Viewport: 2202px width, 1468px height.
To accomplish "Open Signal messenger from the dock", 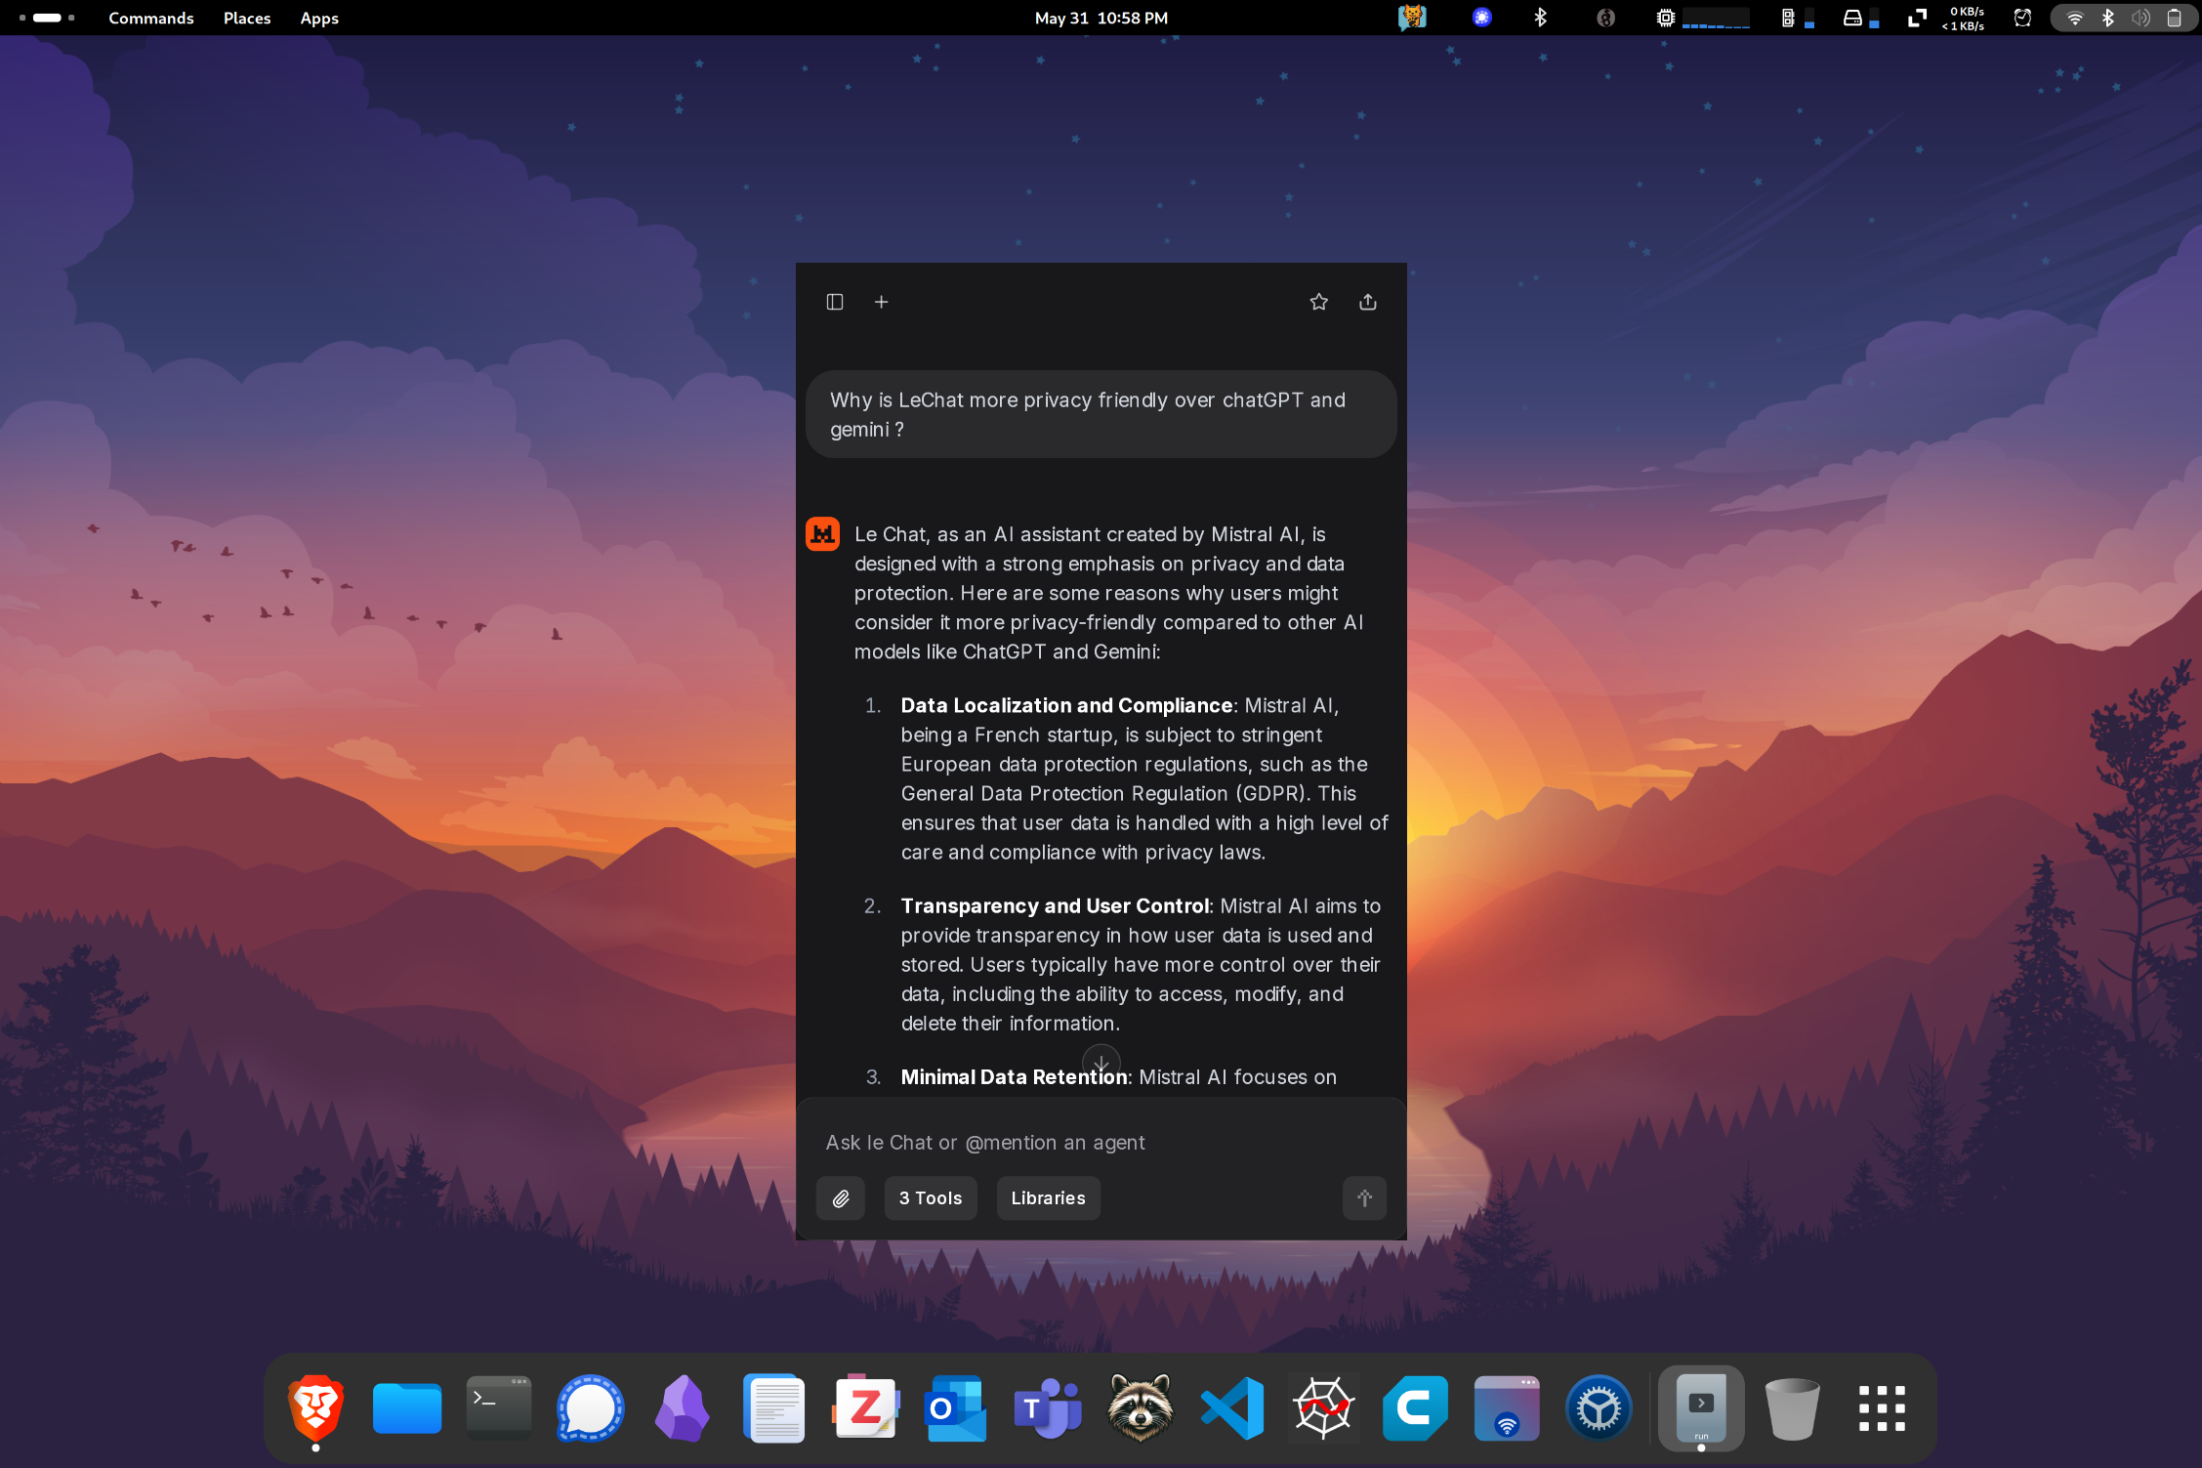I will [589, 1407].
